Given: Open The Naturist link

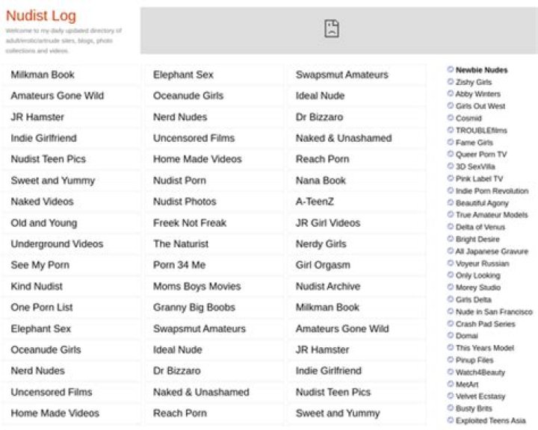Looking at the screenshot, I should (x=181, y=244).
